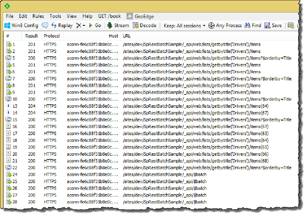Open the Rules menu
The image size is (307, 216).
tap(38, 16)
